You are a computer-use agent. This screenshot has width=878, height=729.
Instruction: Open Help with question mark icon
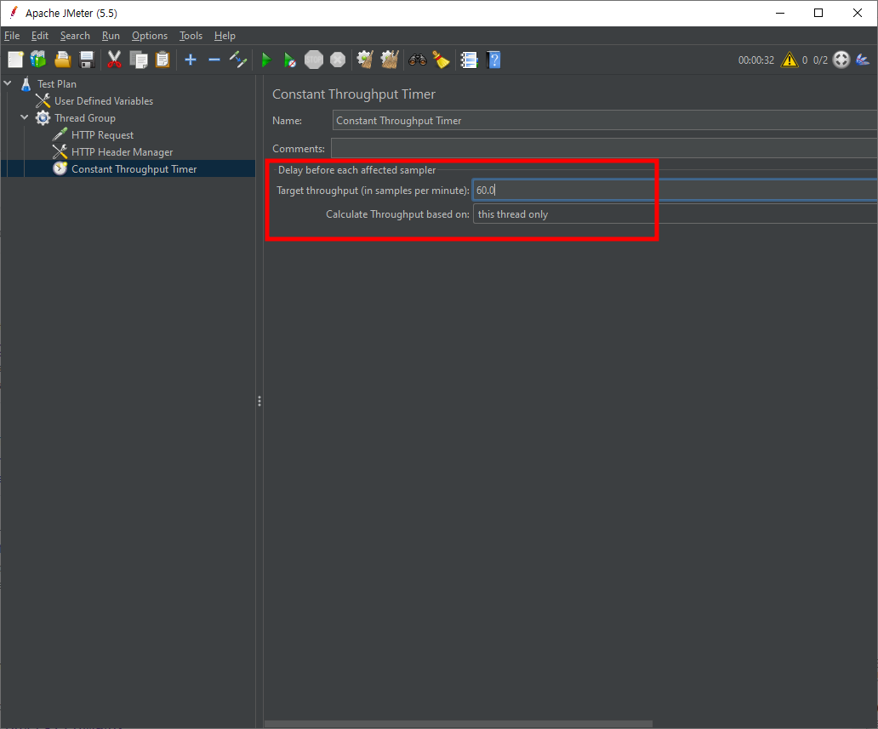pos(493,60)
